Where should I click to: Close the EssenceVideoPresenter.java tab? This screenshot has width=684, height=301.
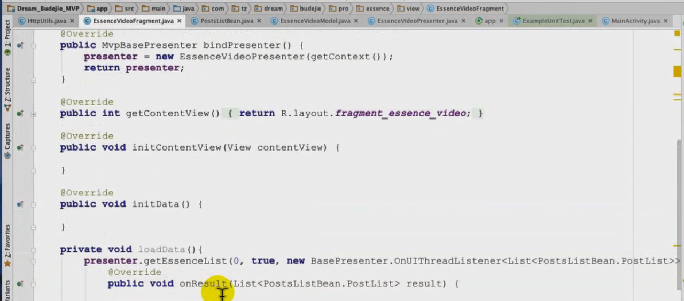coord(463,21)
